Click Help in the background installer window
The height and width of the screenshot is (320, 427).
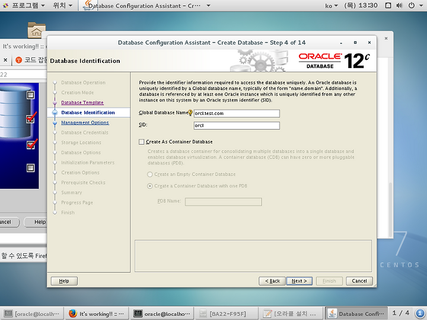click(36, 222)
